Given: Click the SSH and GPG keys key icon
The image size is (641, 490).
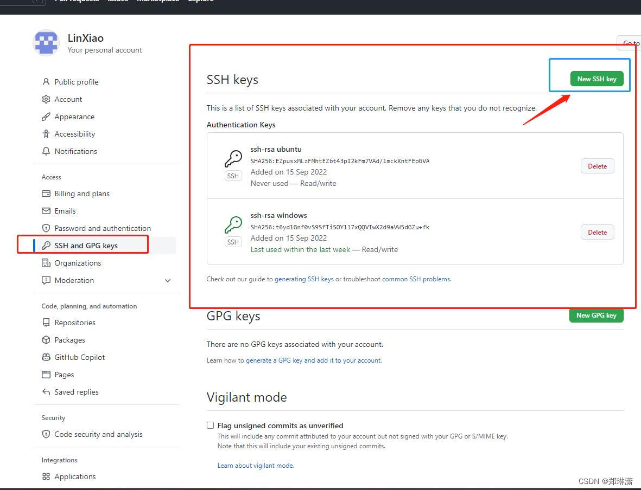Looking at the screenshot, I should click(46, 246).
